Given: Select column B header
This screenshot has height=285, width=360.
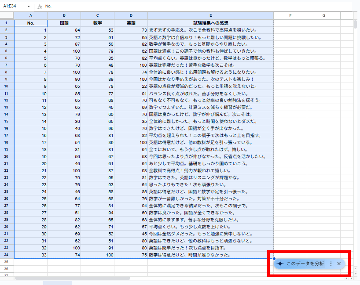Looking at the screenshot, I should pyautogui.click(x=64, y=15).
